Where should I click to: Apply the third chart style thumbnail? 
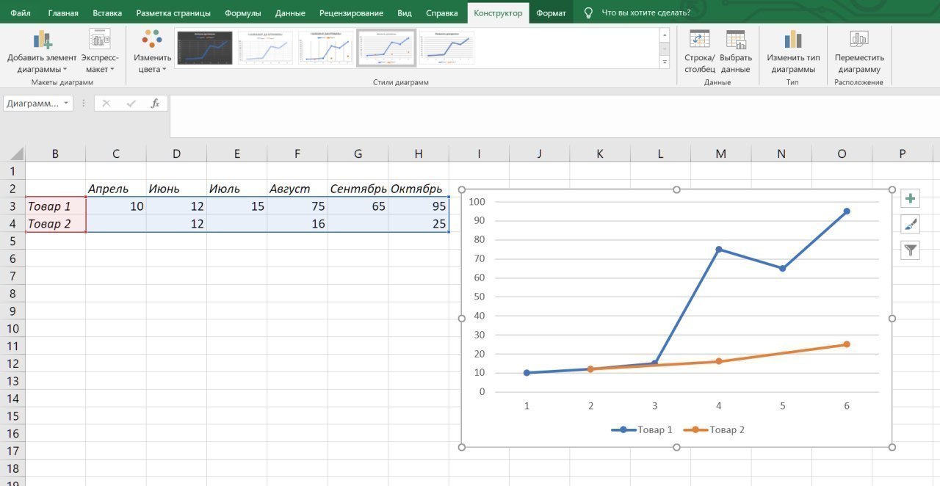(x=326, y=48)
